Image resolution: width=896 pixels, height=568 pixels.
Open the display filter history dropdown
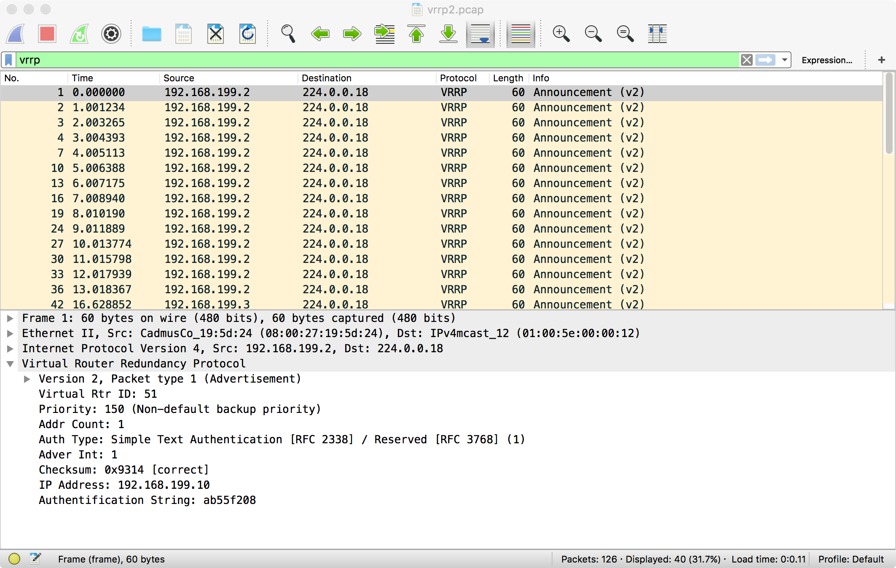(785, 60)
